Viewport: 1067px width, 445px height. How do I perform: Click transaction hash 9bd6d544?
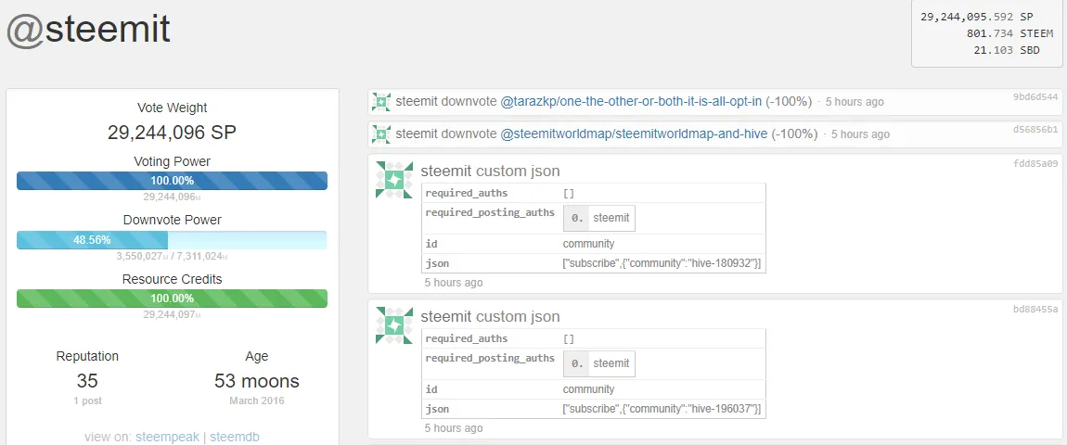(x=1035, y=96)
